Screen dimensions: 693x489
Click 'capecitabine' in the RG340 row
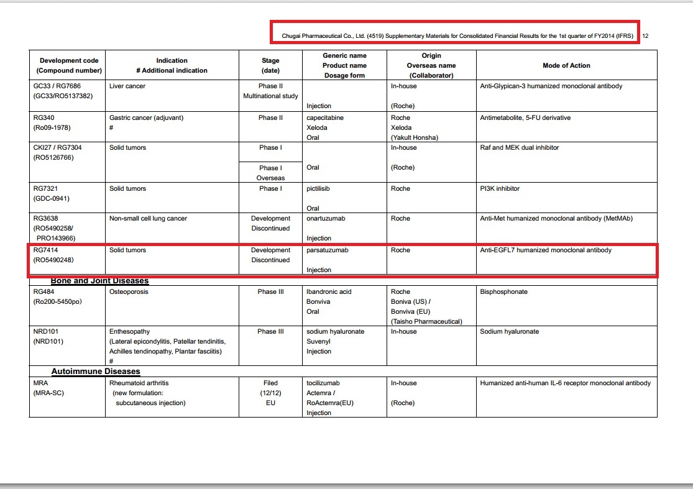coord(325,118)
